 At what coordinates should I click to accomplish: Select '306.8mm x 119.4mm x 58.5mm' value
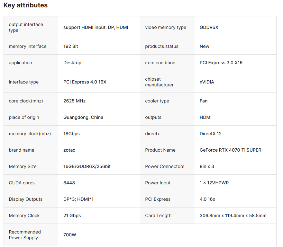tap(233, 216)
